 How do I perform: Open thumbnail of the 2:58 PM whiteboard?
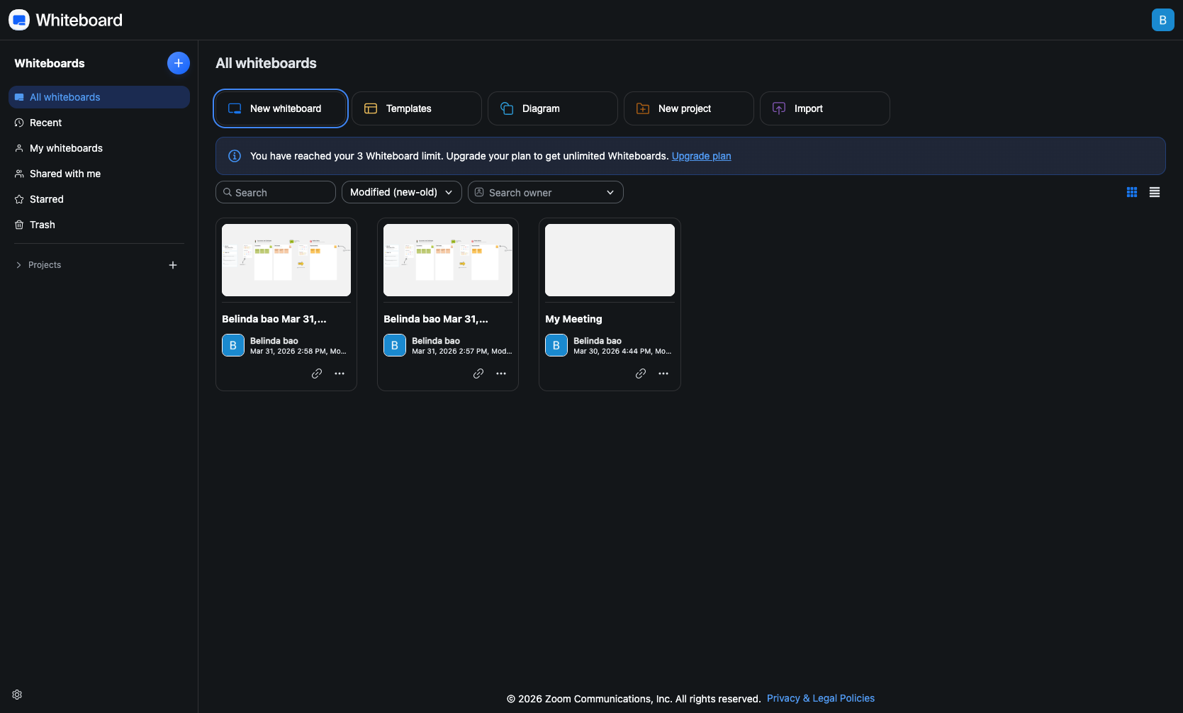286,260
